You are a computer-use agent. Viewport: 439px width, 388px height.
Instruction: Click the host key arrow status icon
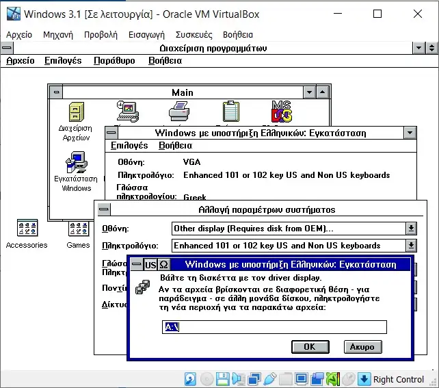pos(364,379)
